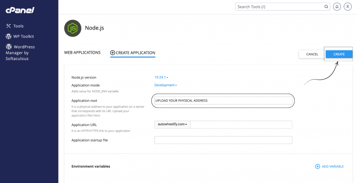Click the Node.js logo icon

click(73, 28)
